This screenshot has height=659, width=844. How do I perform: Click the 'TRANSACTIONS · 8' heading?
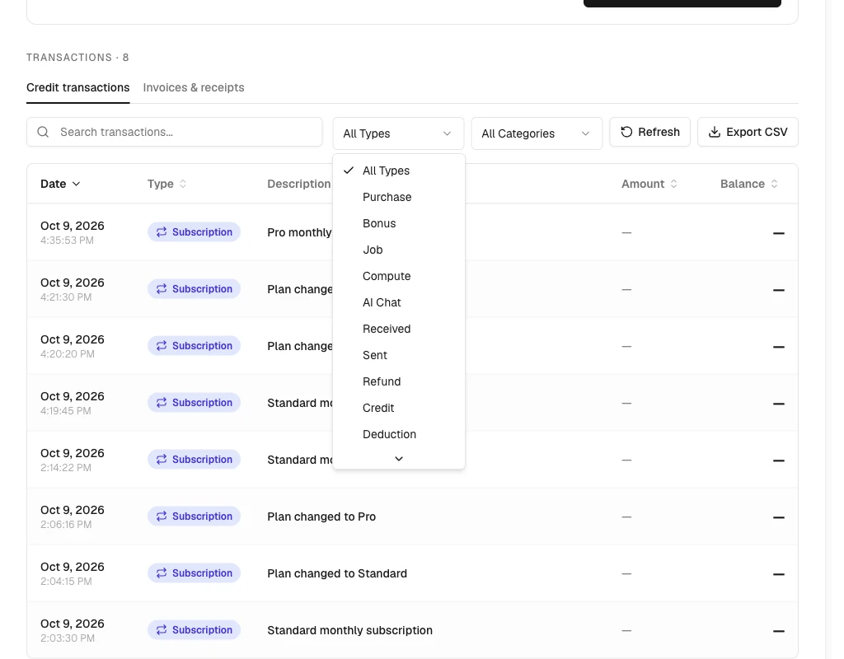click(77, 58)
